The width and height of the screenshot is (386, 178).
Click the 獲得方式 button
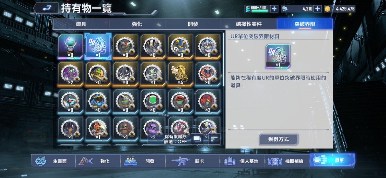click(x=278, y=139)
